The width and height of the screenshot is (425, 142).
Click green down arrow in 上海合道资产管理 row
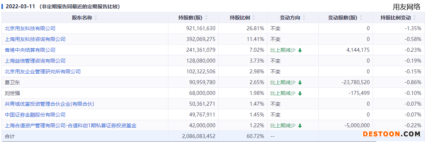coord(300,125)
